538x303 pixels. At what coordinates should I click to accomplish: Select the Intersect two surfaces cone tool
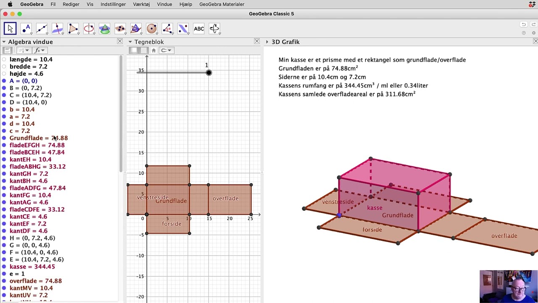click(x=105, y=29)
